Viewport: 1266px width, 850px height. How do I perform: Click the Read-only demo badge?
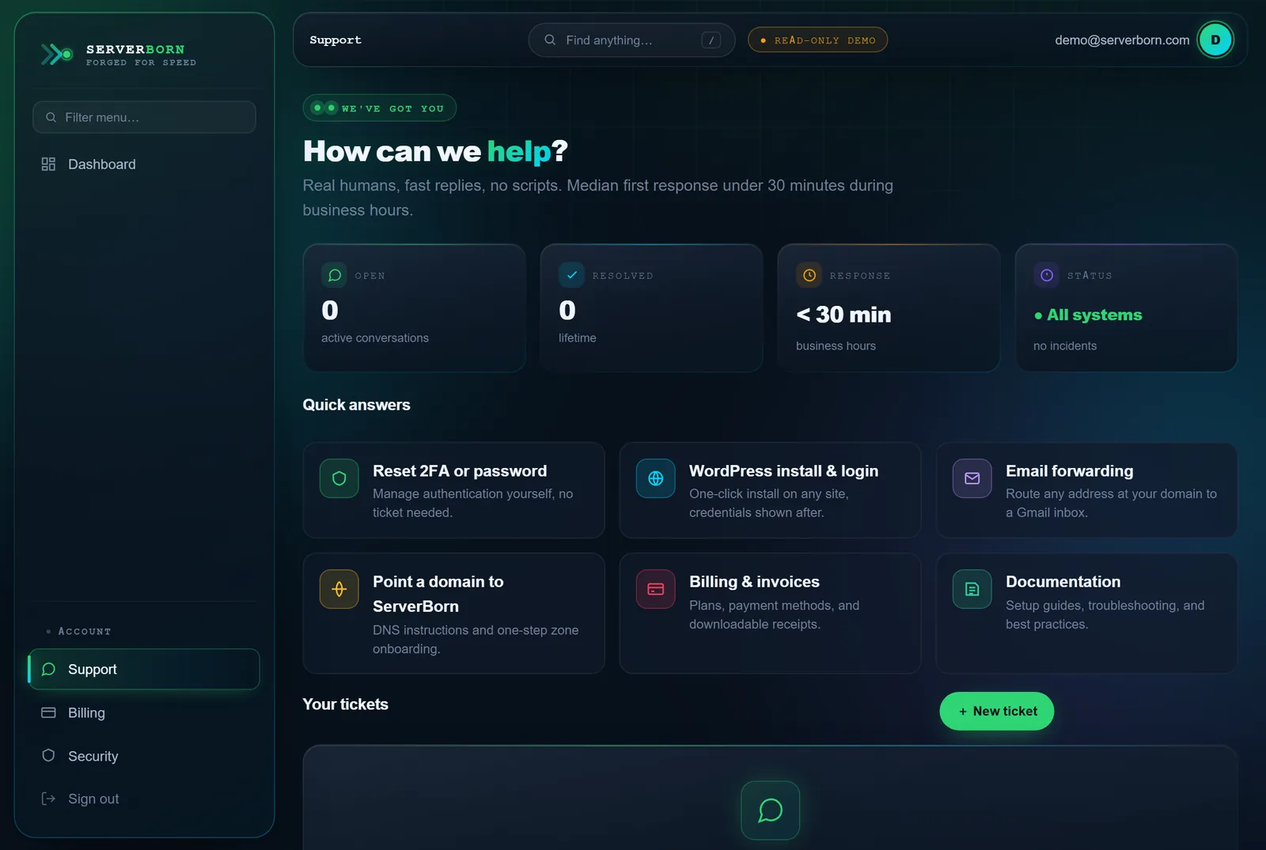817,40
